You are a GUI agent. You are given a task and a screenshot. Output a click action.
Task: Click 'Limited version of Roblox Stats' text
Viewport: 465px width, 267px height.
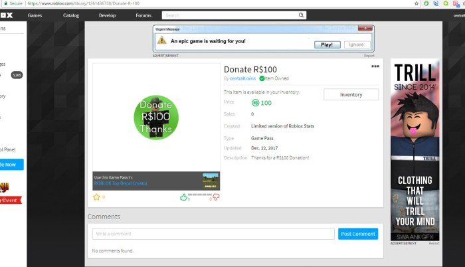tap(282, 126)
